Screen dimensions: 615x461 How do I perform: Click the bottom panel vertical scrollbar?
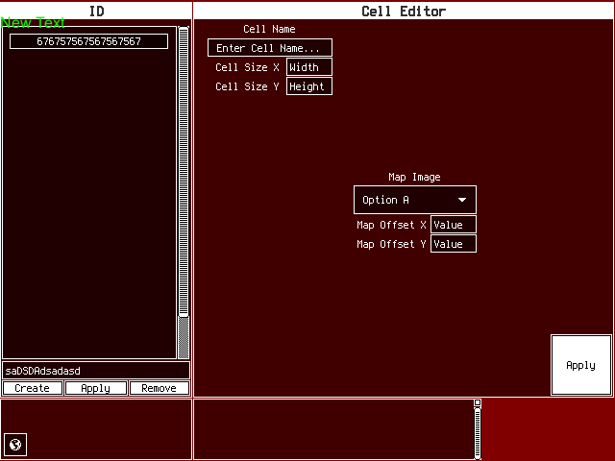point(478,433)
